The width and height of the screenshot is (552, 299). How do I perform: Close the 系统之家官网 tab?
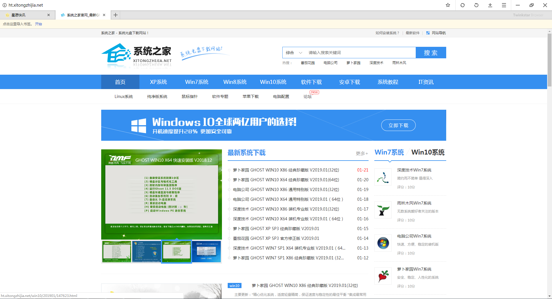coord(104,15)
